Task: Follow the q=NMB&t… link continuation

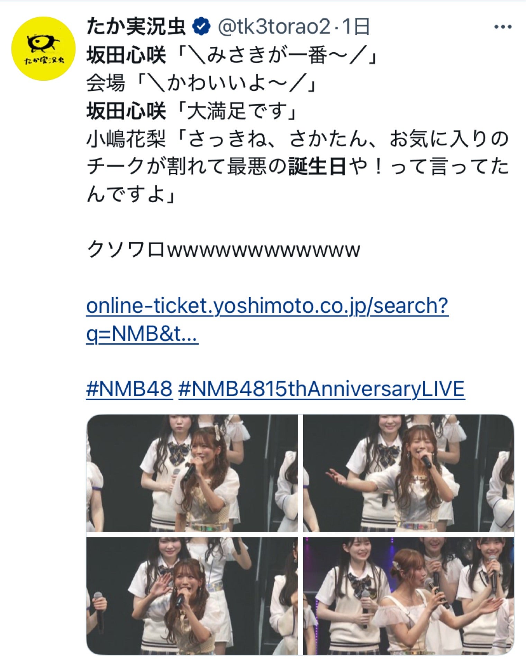Action: [x=142, y=334]
